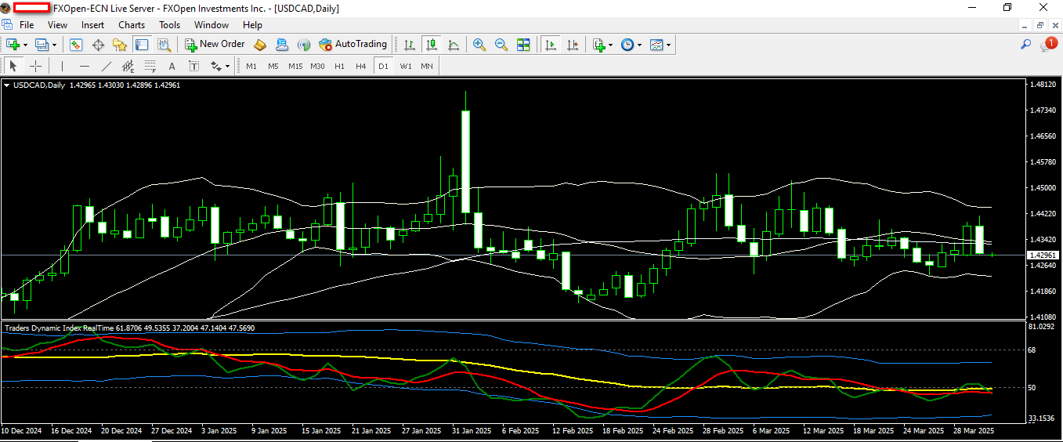Open the Indicators list icon
Image resolution: width=1063 pixels, height=442 pixels.
[598, 45]
